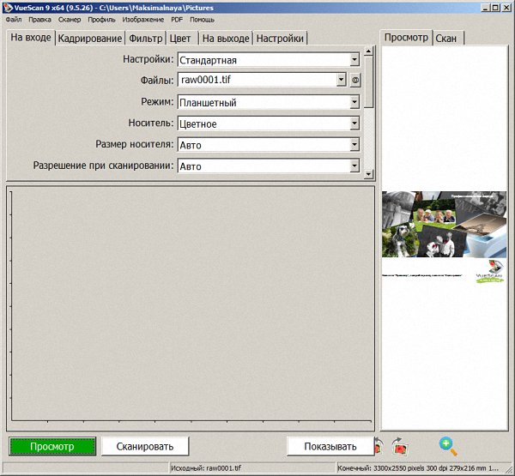Click the rotate right image icon
The height and width of the screenshot is (476, 515).
coord(399,446)
